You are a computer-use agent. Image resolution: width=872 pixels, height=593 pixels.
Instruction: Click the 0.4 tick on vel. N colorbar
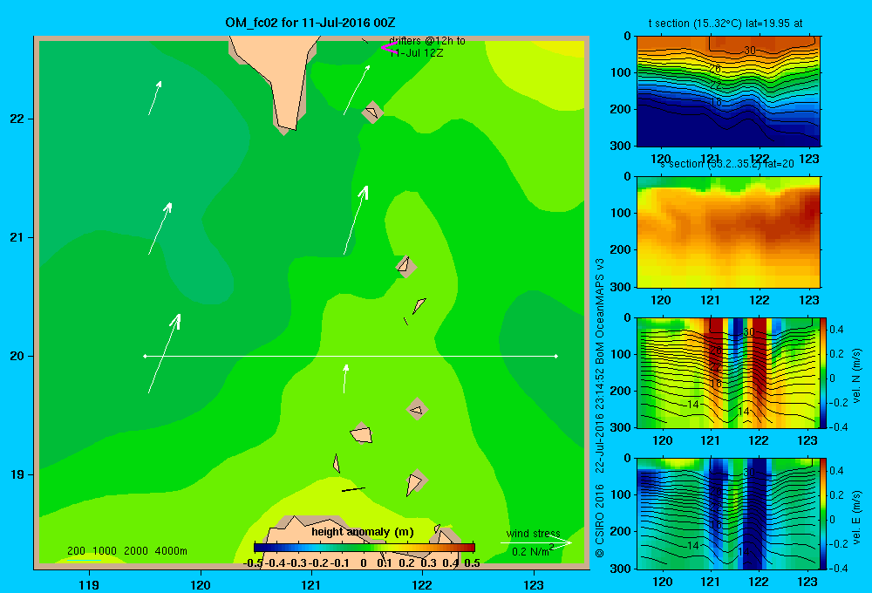coord(837,330)
